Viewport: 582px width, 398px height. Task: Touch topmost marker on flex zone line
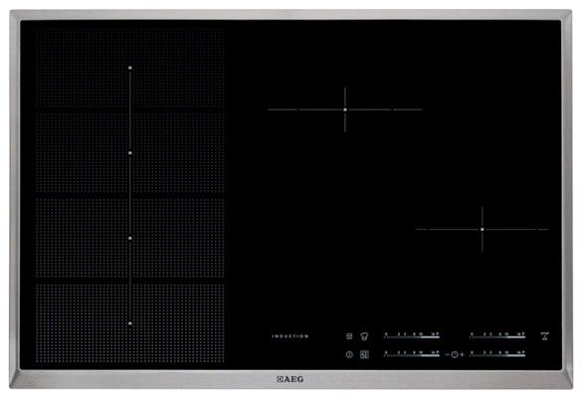pyautogui.click(x=130, y=68)
